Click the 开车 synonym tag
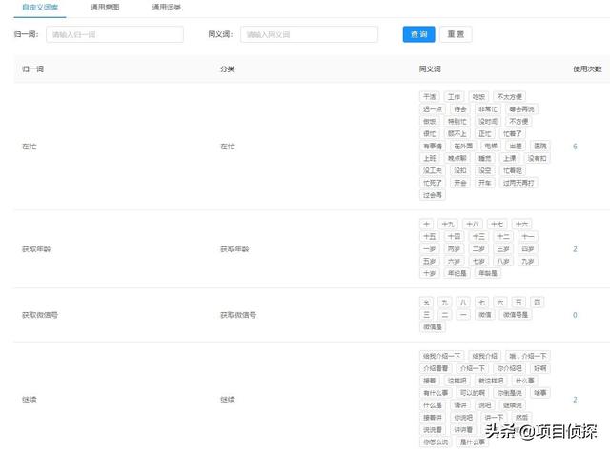The height and width of the screenshot is (452, 610). 485,183
